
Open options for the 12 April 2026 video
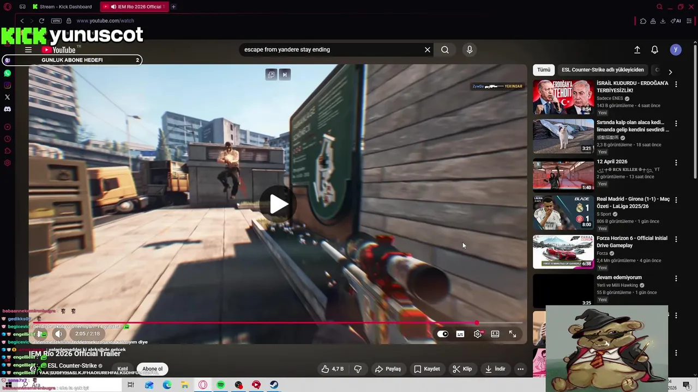click(676, 163)
